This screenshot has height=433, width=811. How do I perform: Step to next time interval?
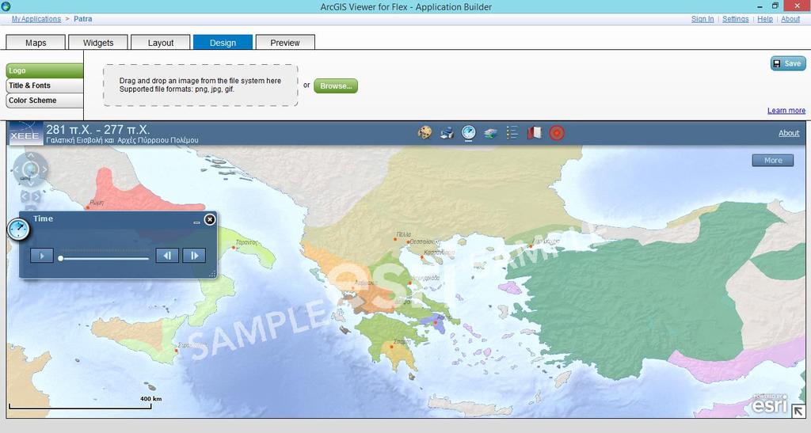coord(194,255)
